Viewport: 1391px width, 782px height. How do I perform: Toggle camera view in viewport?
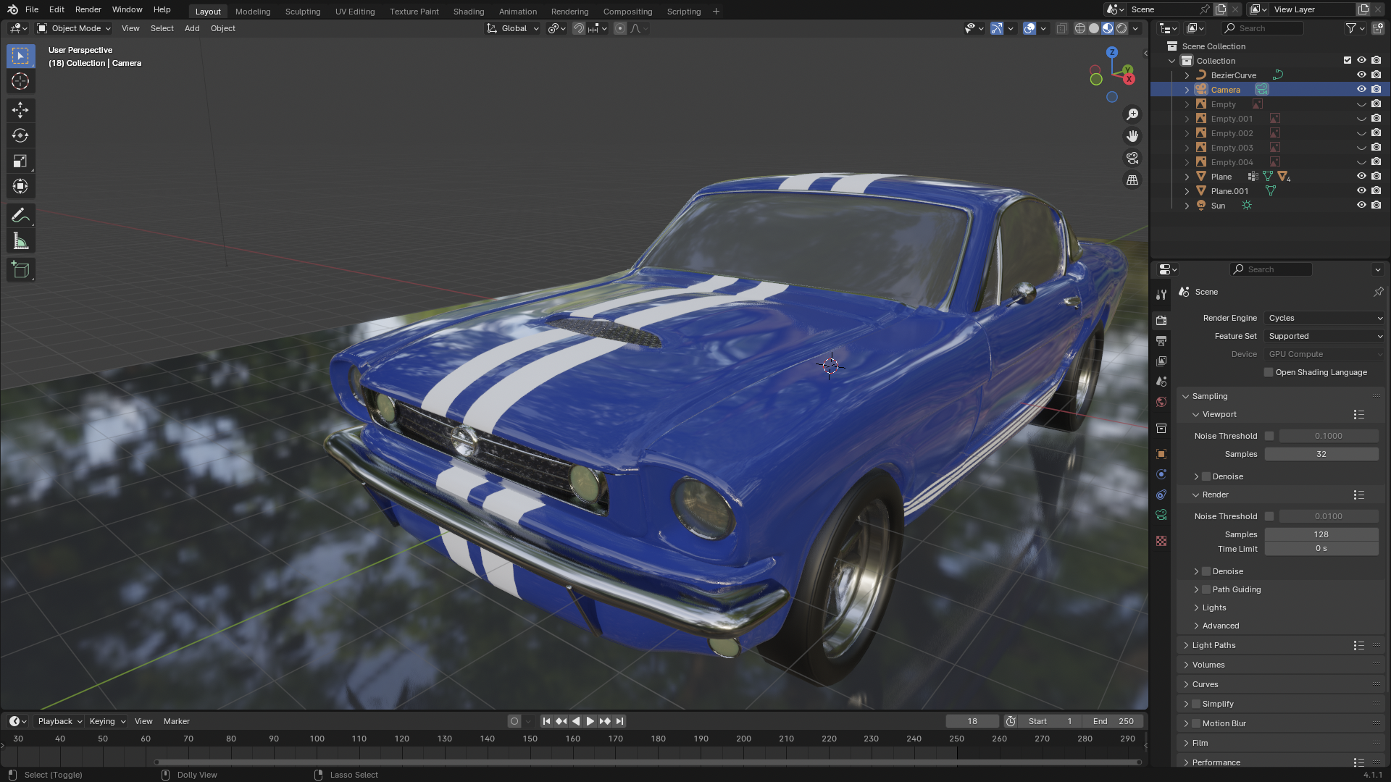(1132, 158)
